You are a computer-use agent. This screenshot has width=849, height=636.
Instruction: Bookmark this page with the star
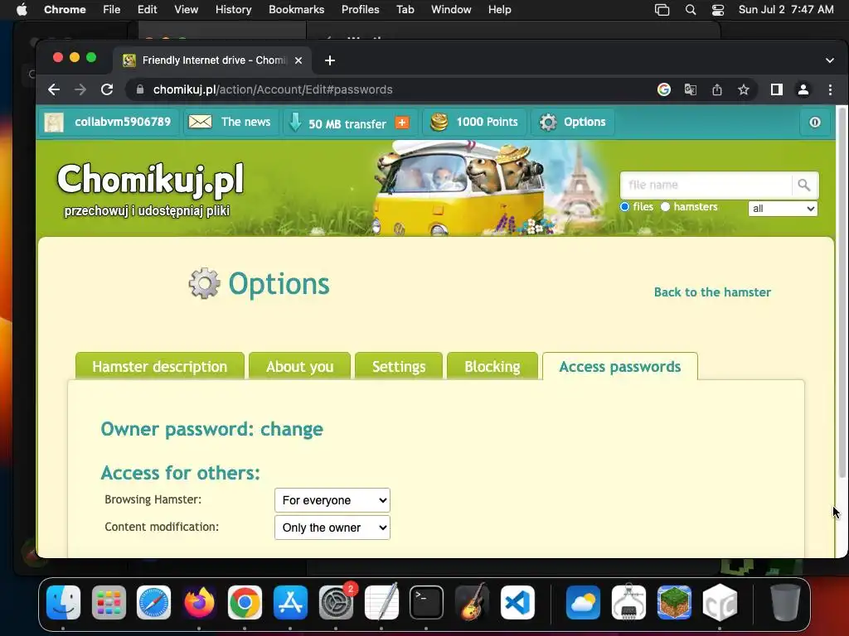tap(744, 89)
